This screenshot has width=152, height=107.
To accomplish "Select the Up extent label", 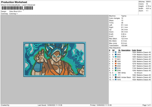I will [x=110, y=30].
